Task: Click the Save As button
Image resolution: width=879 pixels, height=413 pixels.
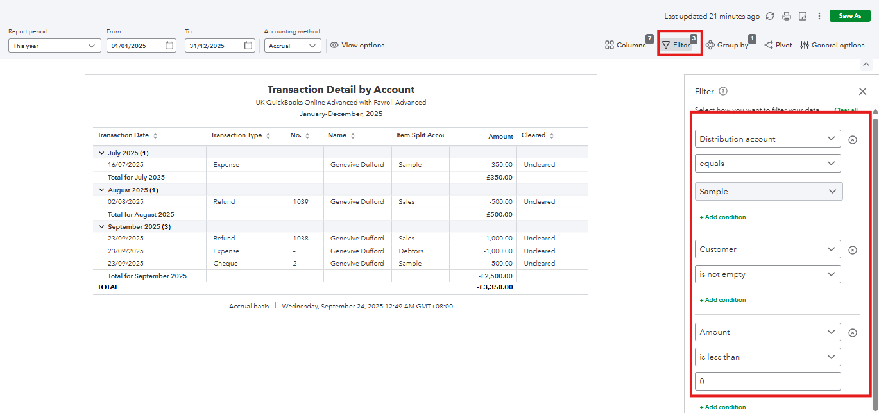Action: [849, 16]
